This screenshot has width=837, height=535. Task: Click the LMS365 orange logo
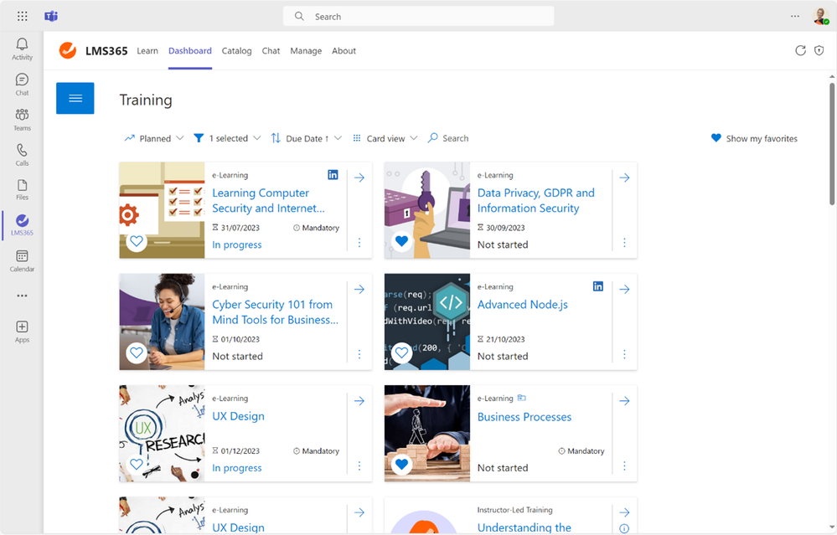(x=68, y=50)
